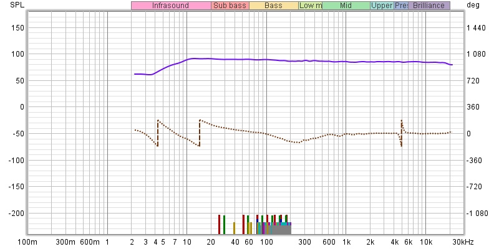Click the Infrasound frequency band label
Image resolution: width=499 pixels, height=249 pixels.
pyautogui.click(x=171, y=6)
